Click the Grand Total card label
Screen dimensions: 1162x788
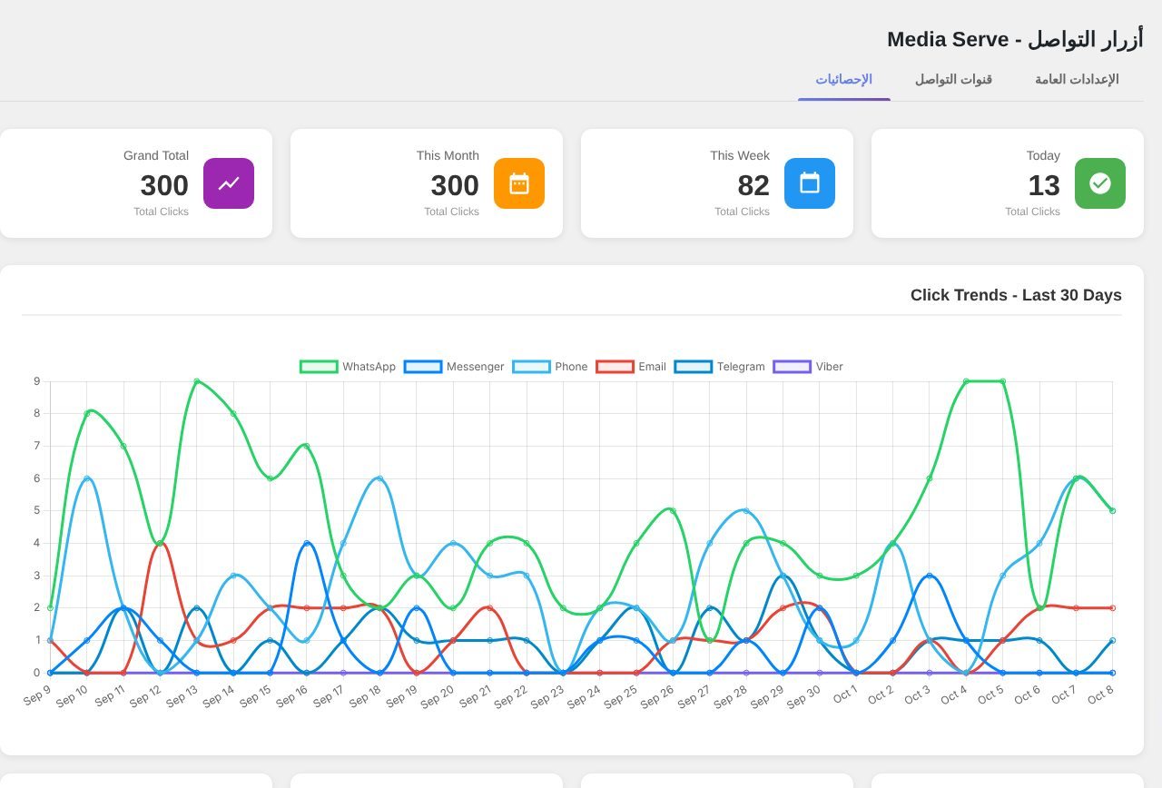156,155
